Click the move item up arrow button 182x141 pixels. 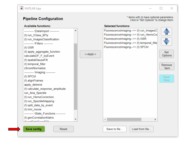[166, 32]
